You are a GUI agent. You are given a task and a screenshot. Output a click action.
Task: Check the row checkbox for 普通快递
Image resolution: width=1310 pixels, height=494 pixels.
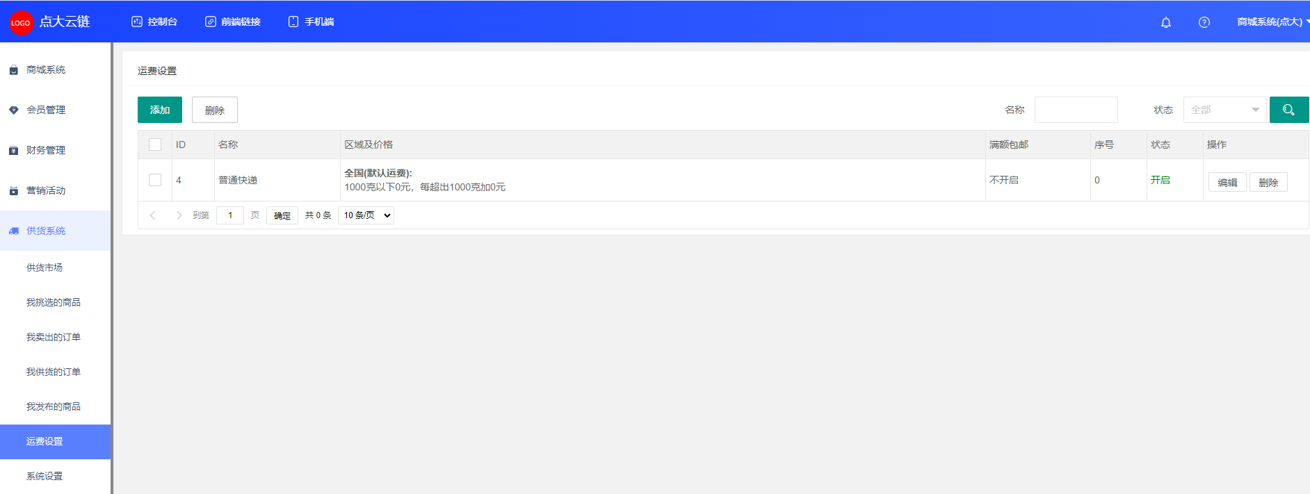tap(155, 180)
